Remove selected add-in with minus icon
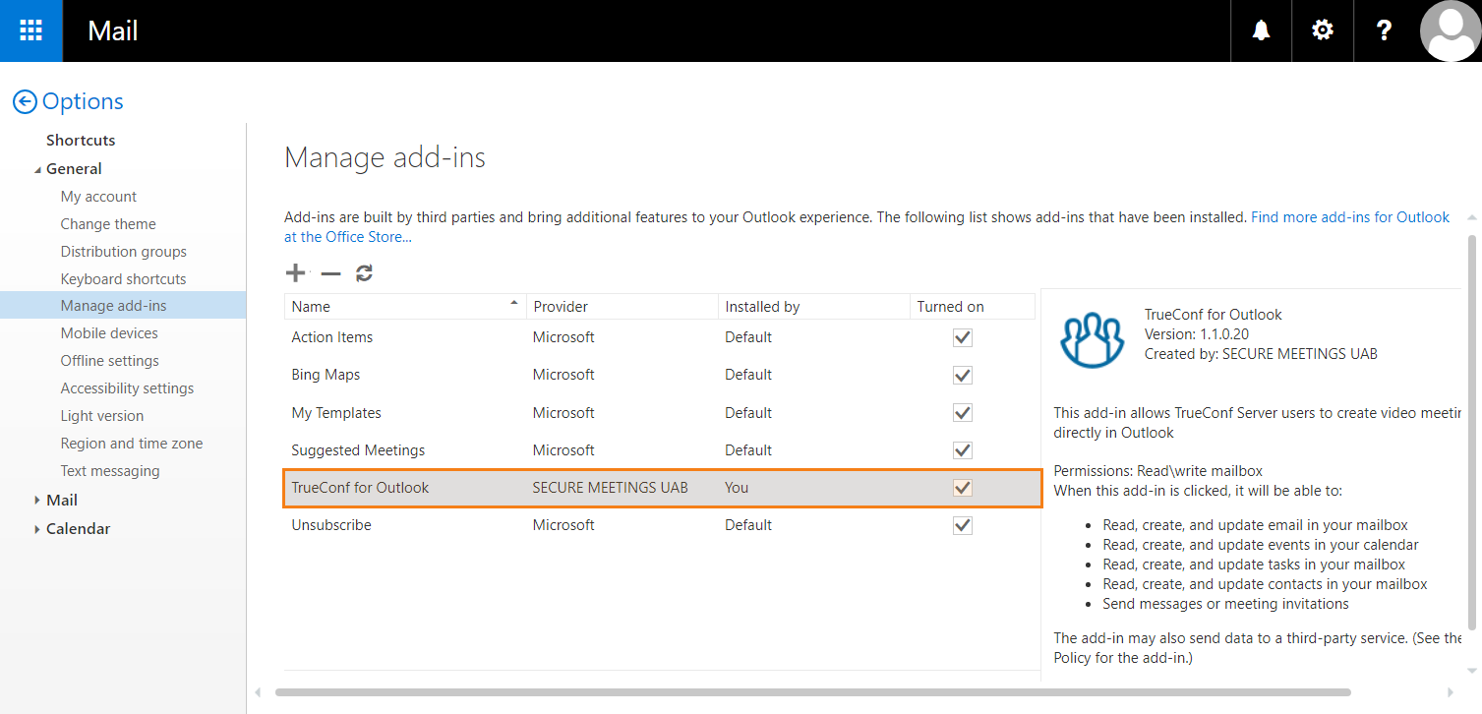1482x714 pixels. coord(330,273)
